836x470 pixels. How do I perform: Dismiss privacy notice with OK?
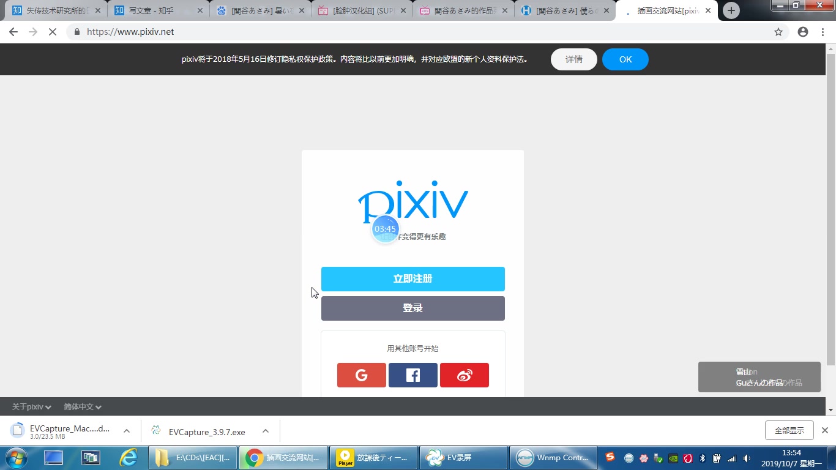625,59
